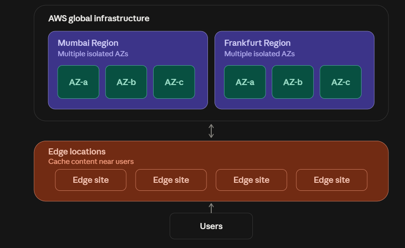Image resolution: width=405 pixels, height=248 pixels.
Task: Click the Edge locations heading
Action: [x=77, y=152]
